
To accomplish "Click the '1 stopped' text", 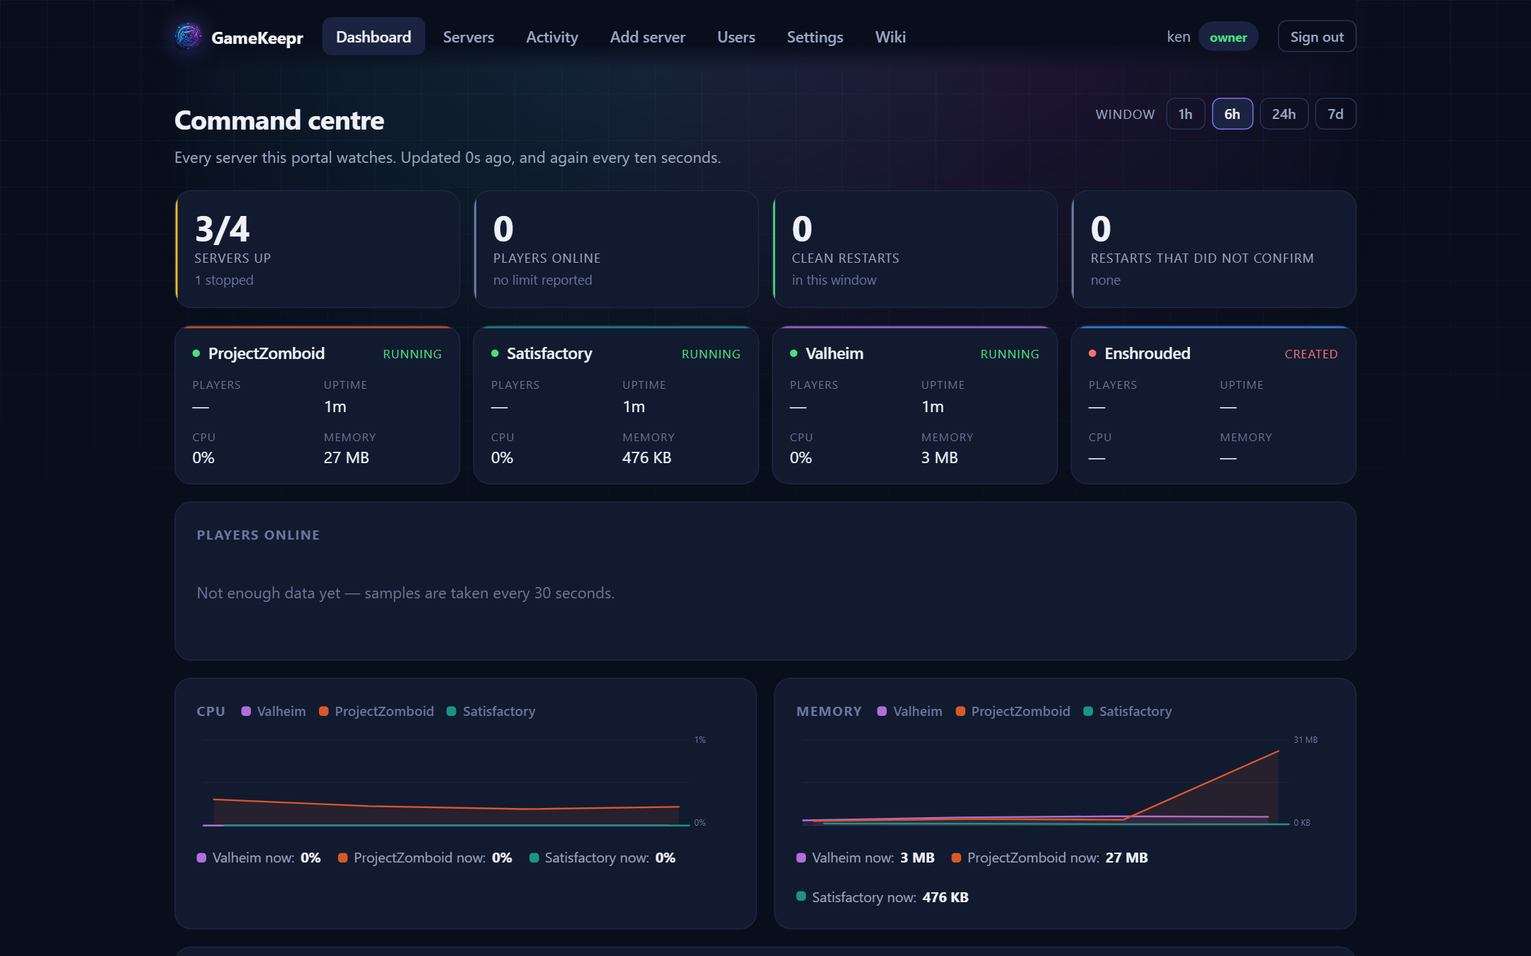I will [x=224, y=280].
